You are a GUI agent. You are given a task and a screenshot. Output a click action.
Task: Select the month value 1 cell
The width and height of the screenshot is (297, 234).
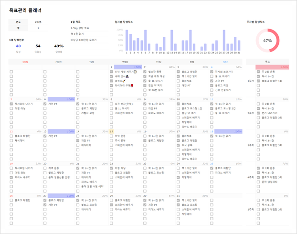pyautogui.click(x=38, y=28)
